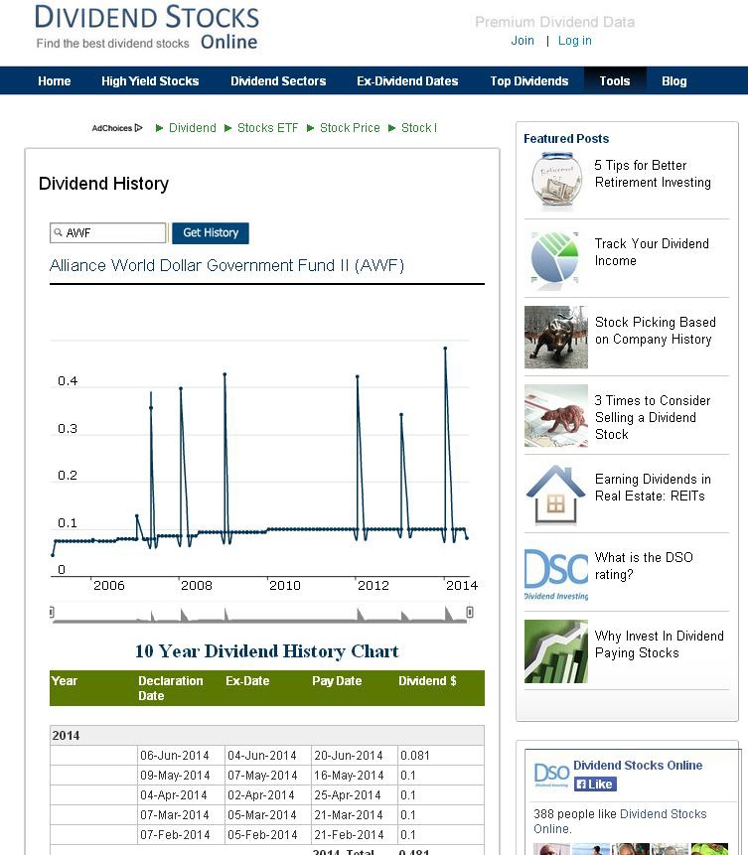Image resolution: width=748 pixels, height=855 pixels.
Task: Open Dividend Stocks Online Facebook page title
Action: [x=638, y=765]
